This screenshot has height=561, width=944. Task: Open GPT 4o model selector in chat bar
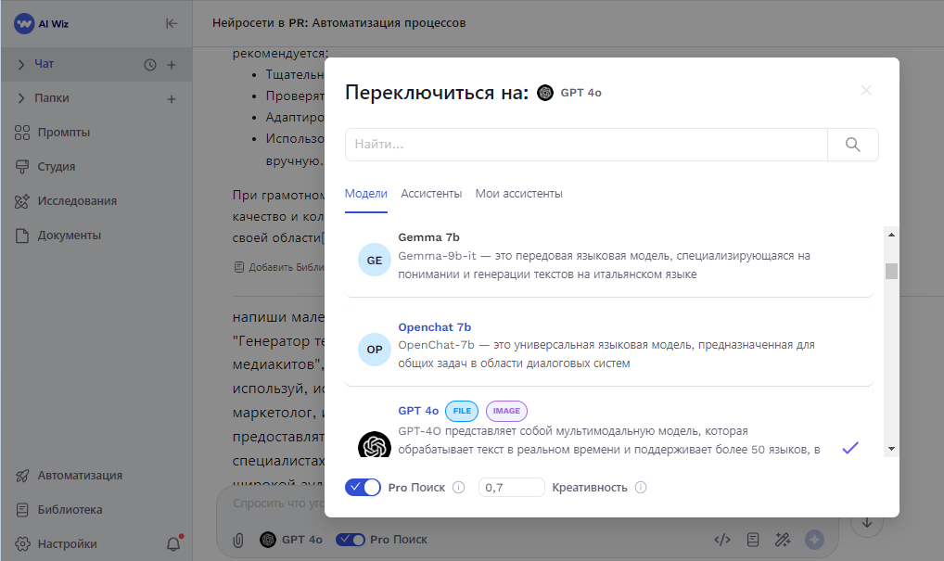point(291,540)
